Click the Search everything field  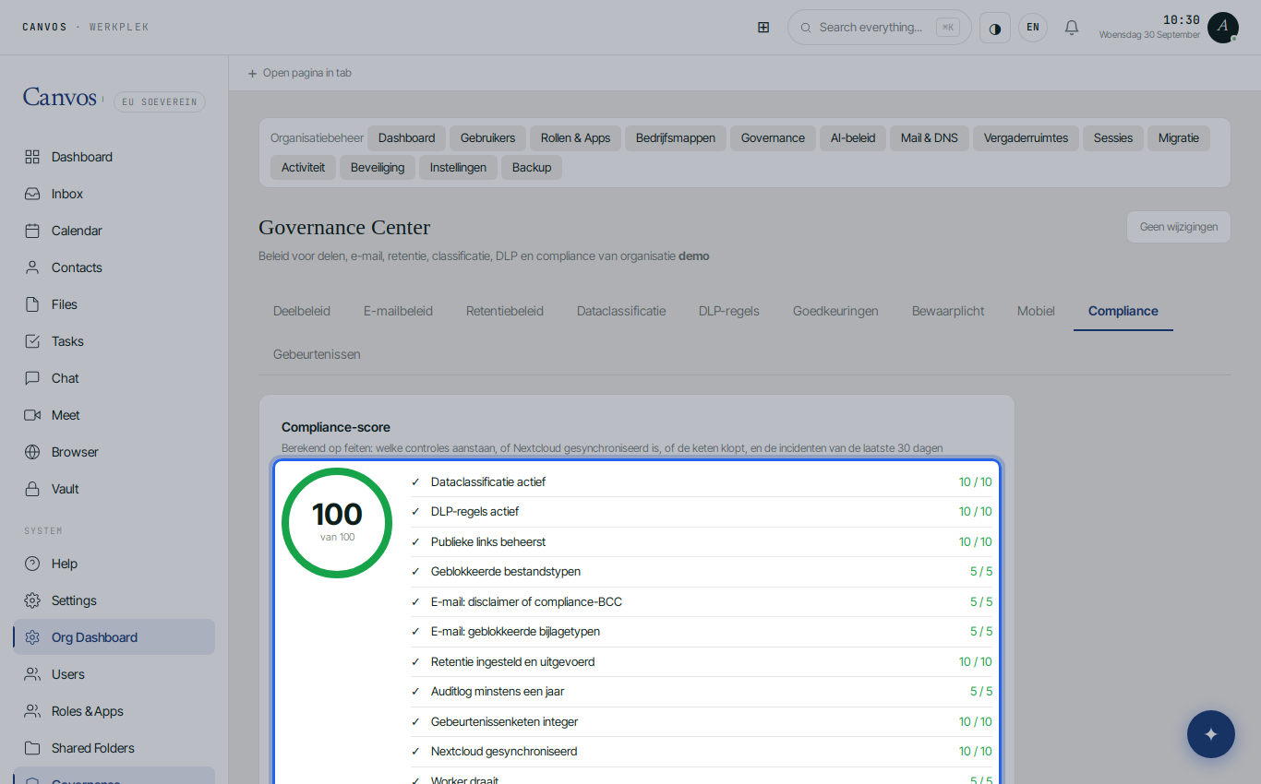click(x=880, y=28)
